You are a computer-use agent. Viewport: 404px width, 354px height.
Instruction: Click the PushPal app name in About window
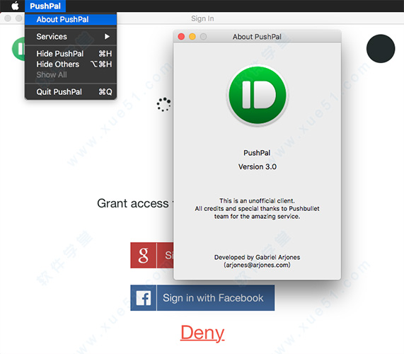tap(257, 153)
